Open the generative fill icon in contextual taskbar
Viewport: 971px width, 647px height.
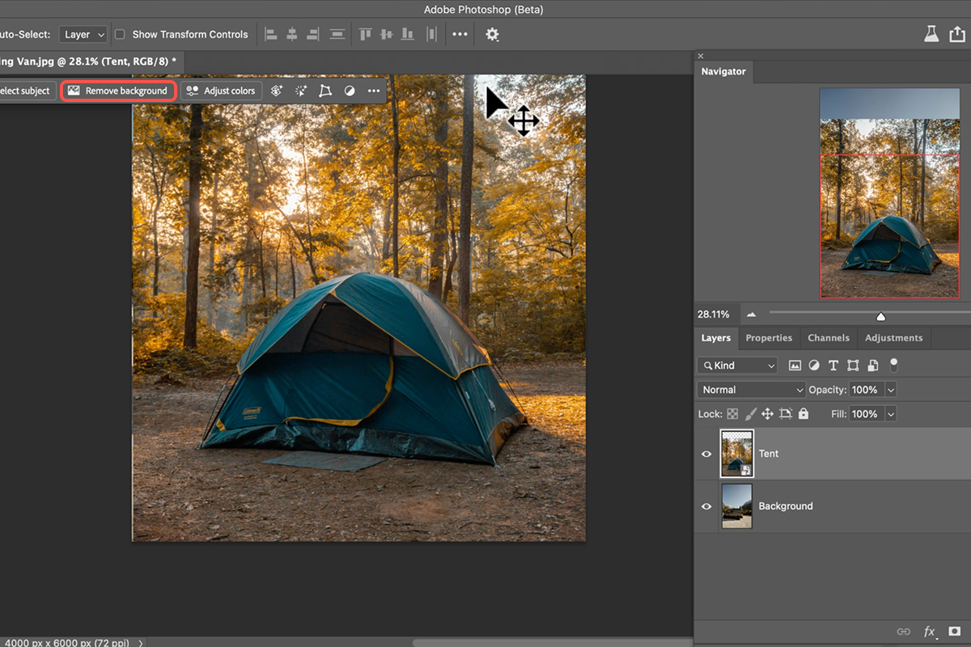[x=276, y=91]
